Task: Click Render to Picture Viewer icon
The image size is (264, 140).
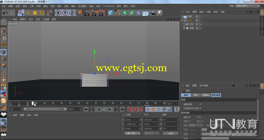Action: click(x=95, y=13)
